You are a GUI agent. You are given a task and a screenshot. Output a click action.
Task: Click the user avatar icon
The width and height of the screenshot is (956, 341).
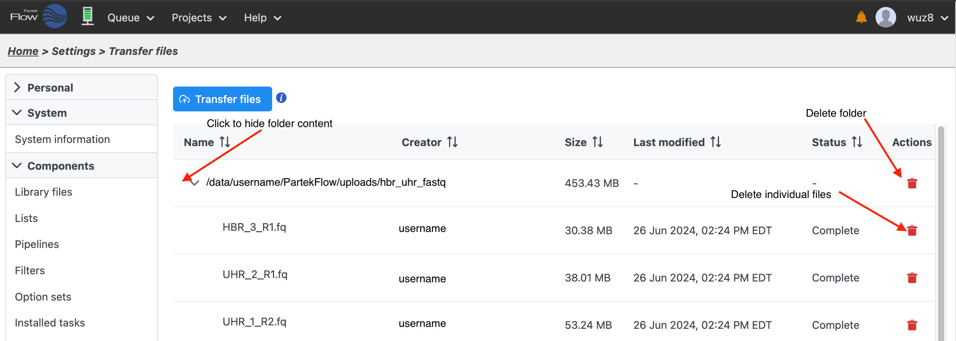[x=885, y=18]
